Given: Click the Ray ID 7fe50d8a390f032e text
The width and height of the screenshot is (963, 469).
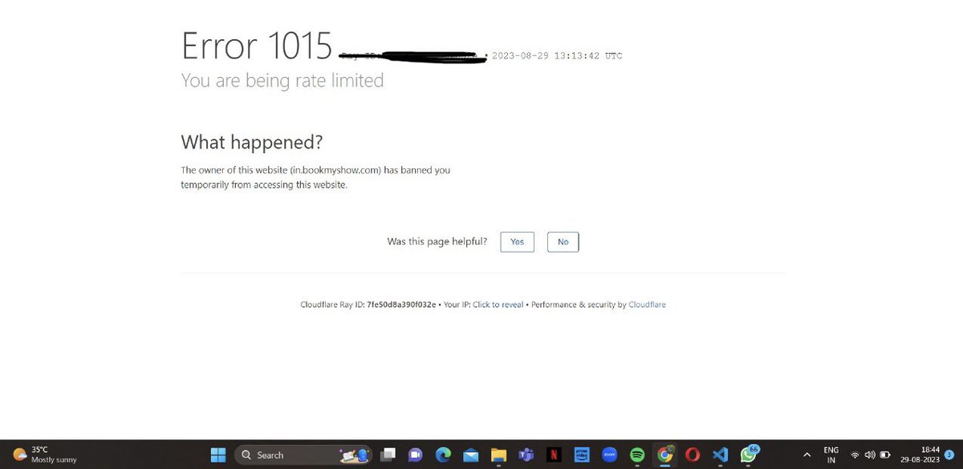Looking at the screenshot, I should pos(401,305).
